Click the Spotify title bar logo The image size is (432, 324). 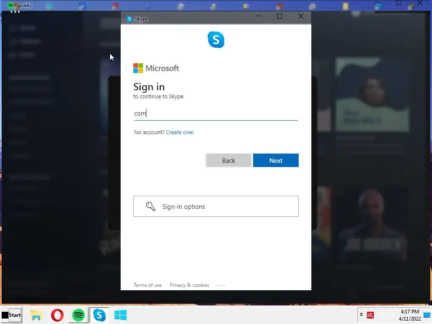[x=11, y=5]
